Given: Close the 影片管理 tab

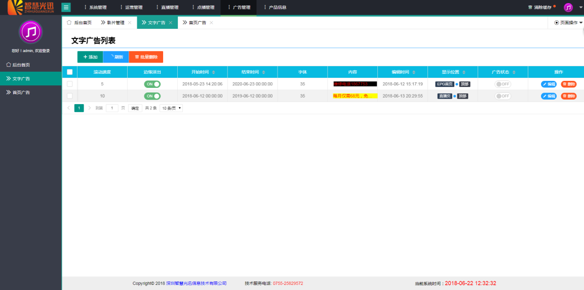Looking at the screenshot, I should click(x=130, y=23).
